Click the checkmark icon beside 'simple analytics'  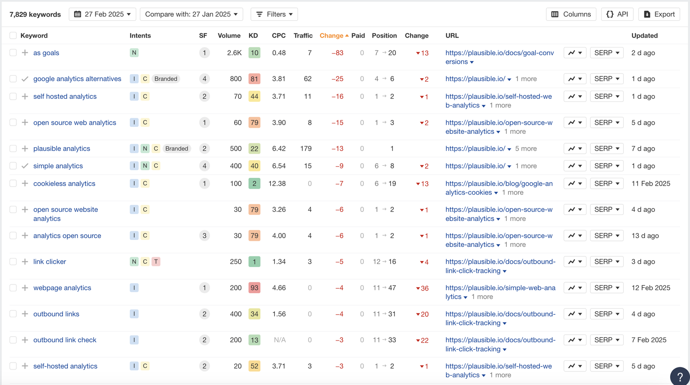point(25,166)
